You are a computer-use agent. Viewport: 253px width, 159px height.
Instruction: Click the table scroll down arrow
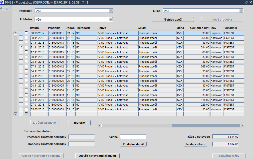15,114
